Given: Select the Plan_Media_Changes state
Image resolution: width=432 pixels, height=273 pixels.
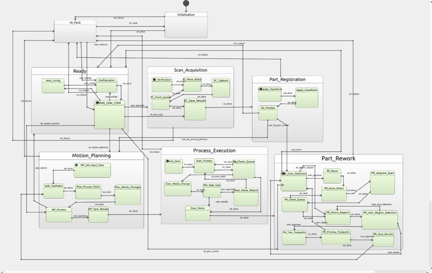Looking at the screenshot, I should coord(127,195).
